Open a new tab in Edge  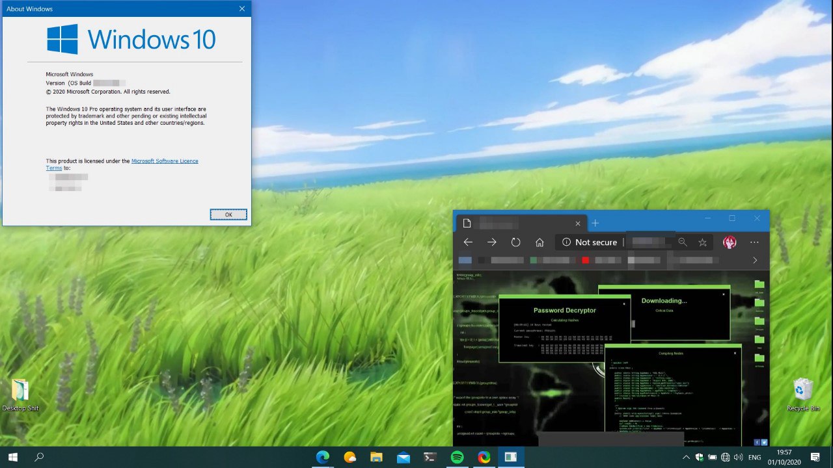click(595, 223)
